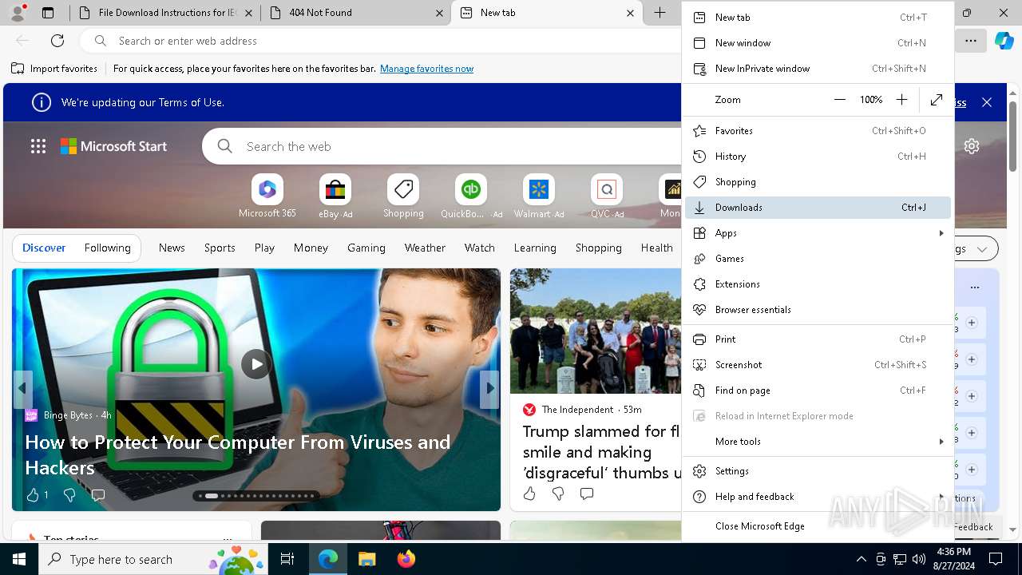This screenshot has height=575, width=1022.
Task: Open the Gaming feed tab
Action: click(x=366, y=248)
